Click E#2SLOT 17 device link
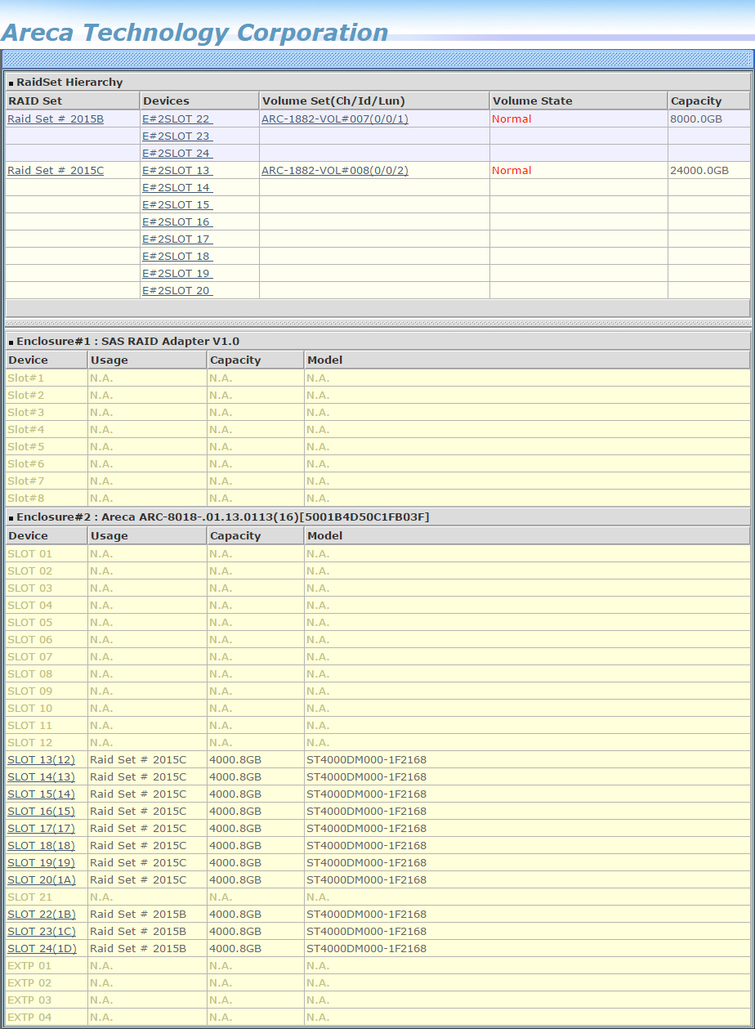This screenshot has height=1029, width=755. (176, 239)
